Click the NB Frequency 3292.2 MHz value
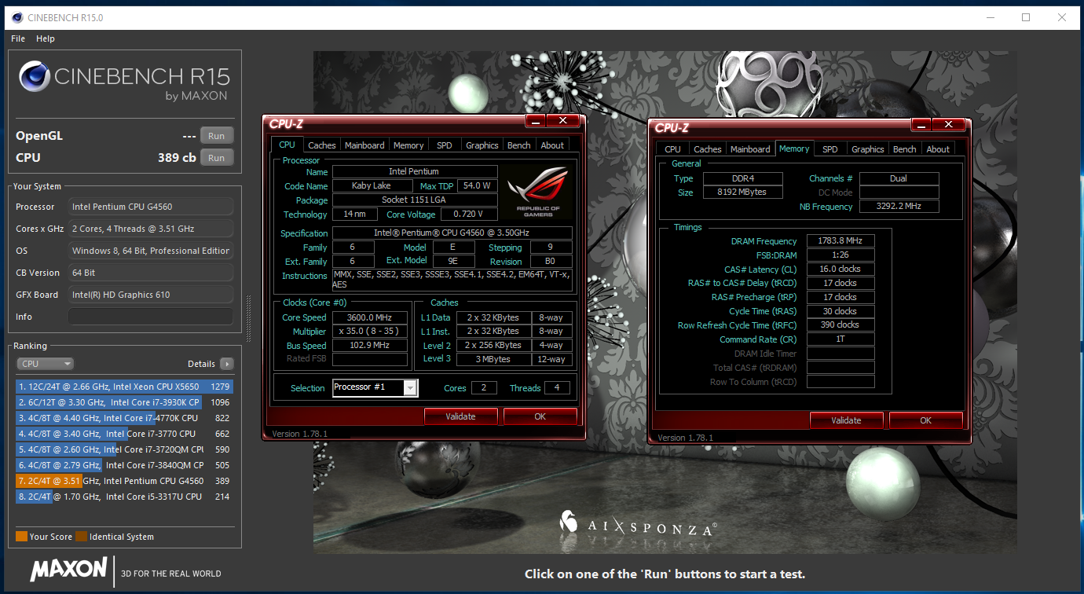The image size is (1084, 594). [x=899, y=207]
